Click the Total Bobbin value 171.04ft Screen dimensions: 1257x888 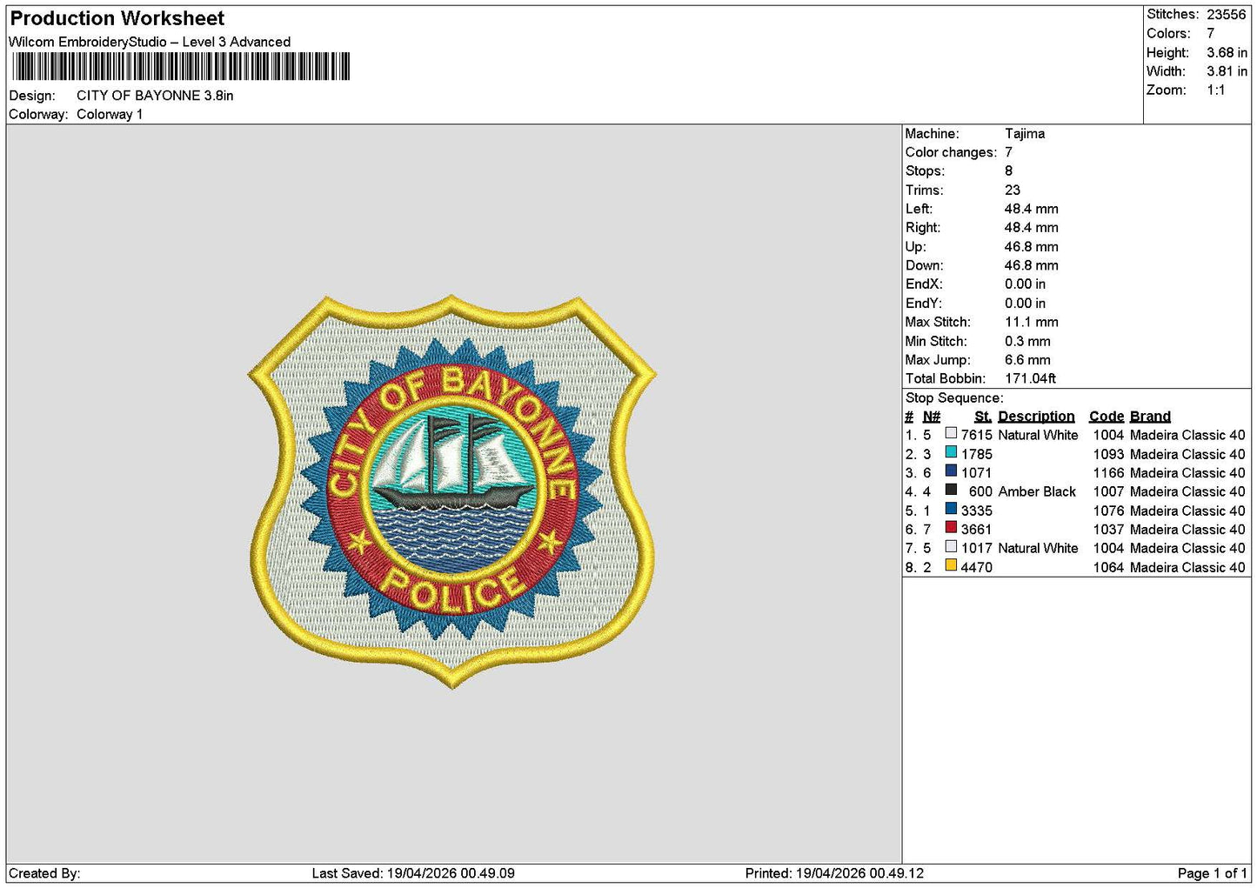point(1030,379)
